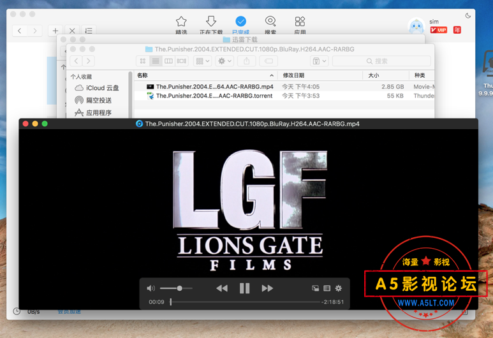Switch Finder to list view
The width and height of the screenshot is (493, 338).
[156, 61]
